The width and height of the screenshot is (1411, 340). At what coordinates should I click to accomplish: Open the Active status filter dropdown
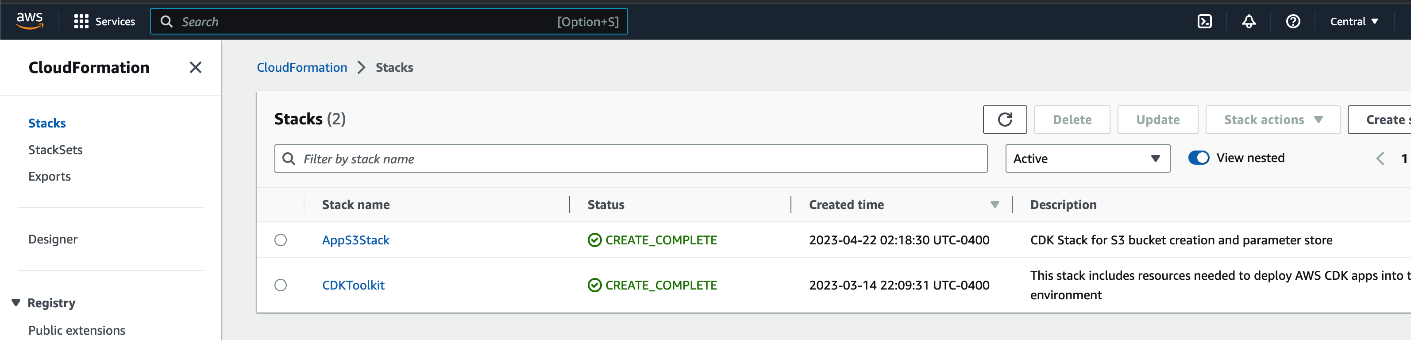1087,158
